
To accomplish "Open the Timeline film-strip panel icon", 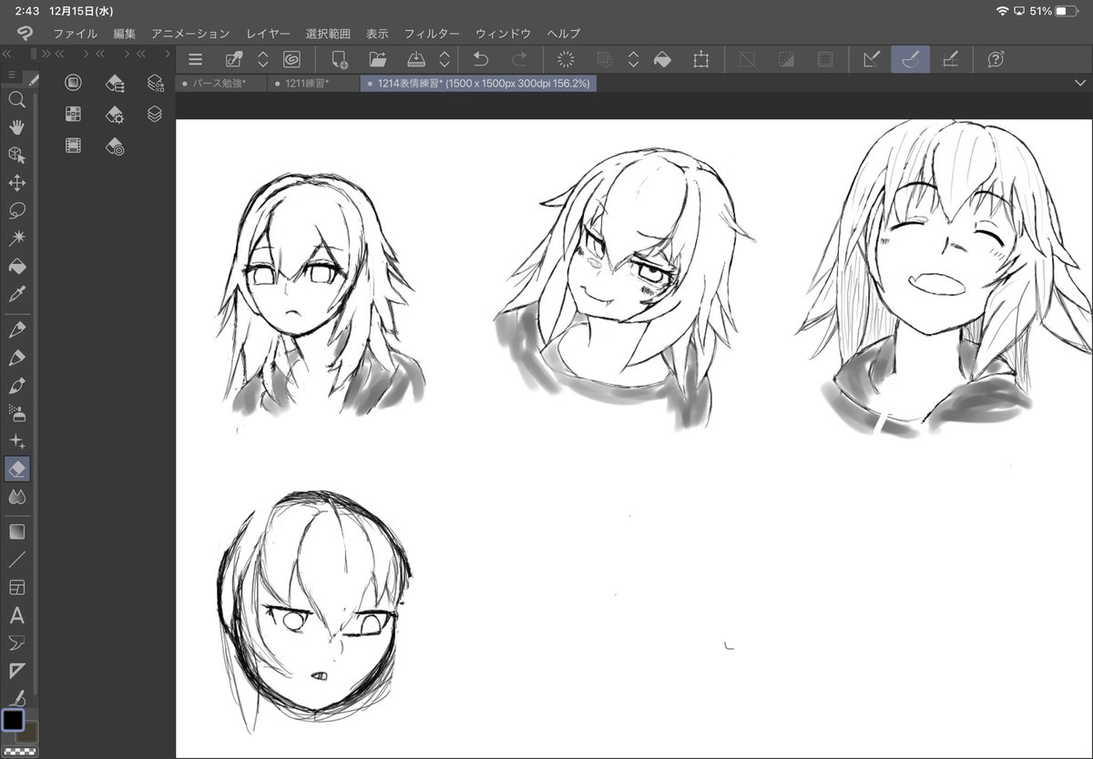I will click(74, 146).
